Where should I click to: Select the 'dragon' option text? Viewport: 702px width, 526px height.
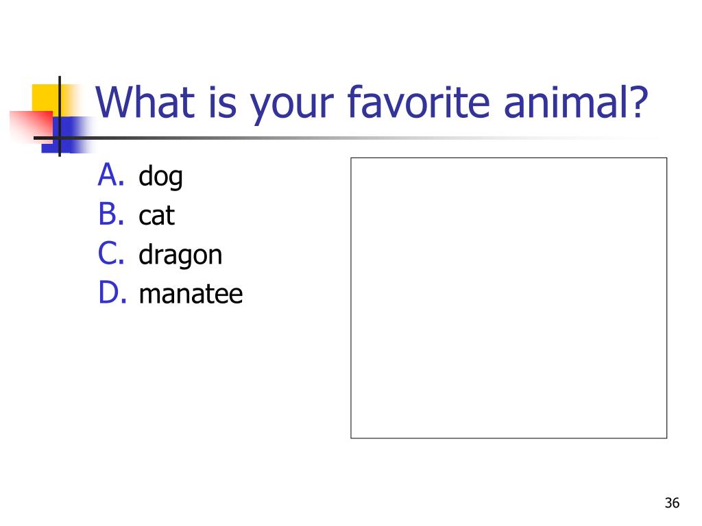coord(180,255)
